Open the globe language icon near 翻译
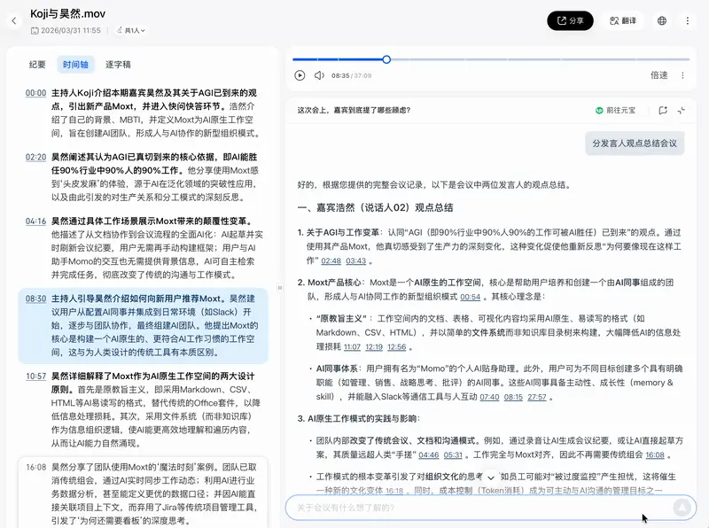709x528 pixels. tap(662, 20)
